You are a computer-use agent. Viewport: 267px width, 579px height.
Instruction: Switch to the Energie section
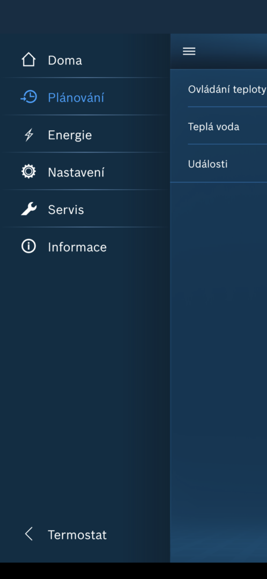point(70,135)
